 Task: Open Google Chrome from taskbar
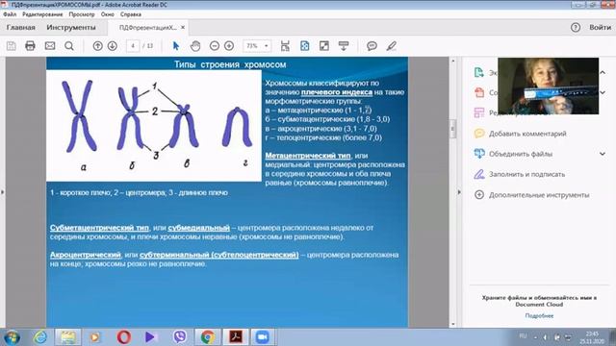(208, 337)
